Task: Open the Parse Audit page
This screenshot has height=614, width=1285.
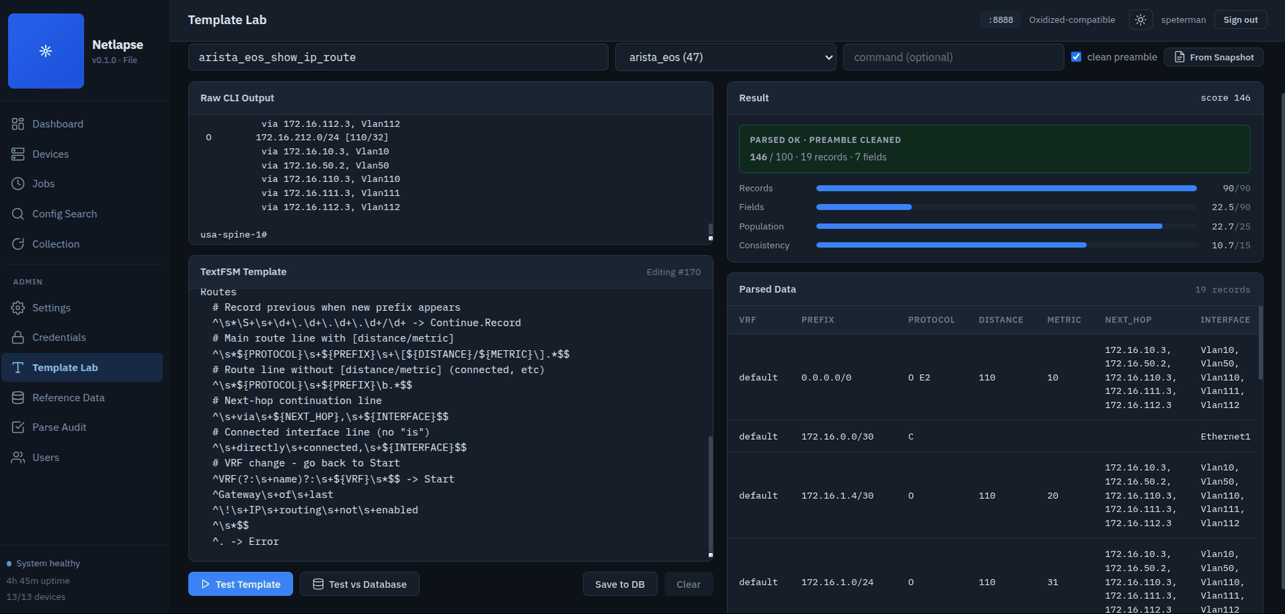Action: point(82,427)
